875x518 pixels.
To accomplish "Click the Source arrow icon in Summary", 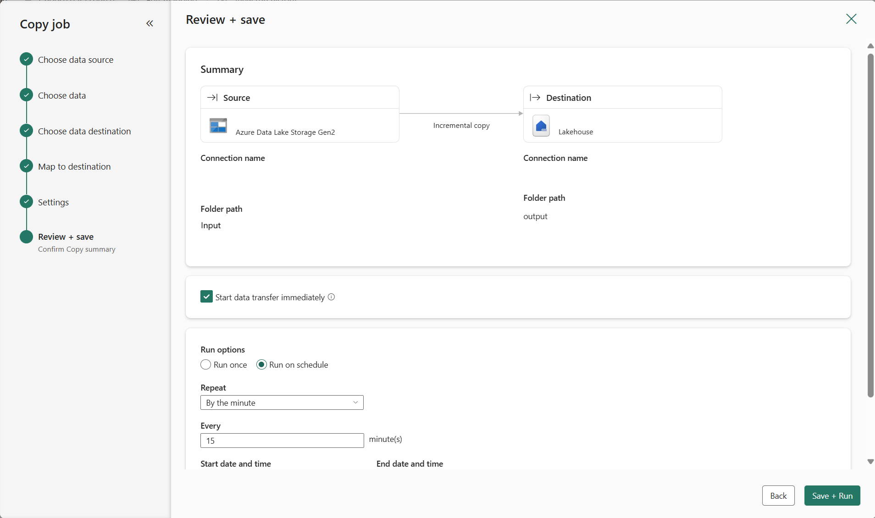I will [x=212, y=98].
